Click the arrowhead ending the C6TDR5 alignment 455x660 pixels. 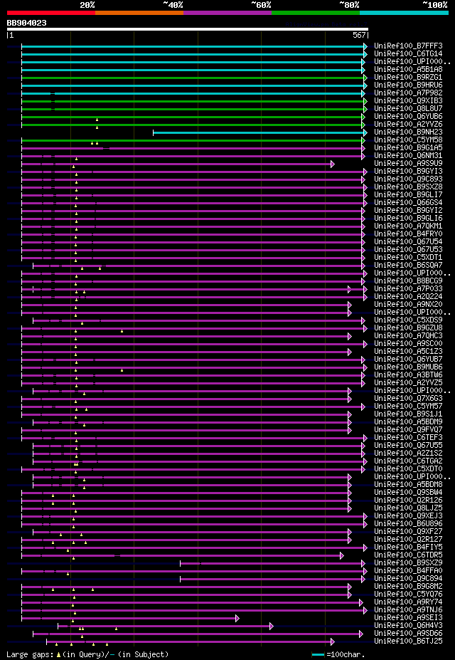point(341,556)
